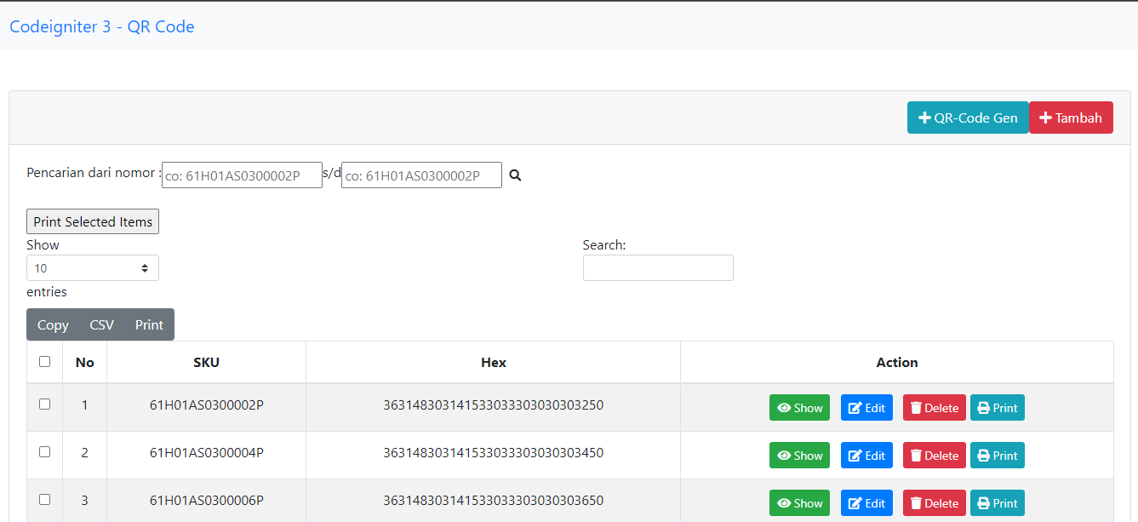This screenshot has width=1138, height=522.
Task: Edit entry number 3
Action: (x=866, y=503)
